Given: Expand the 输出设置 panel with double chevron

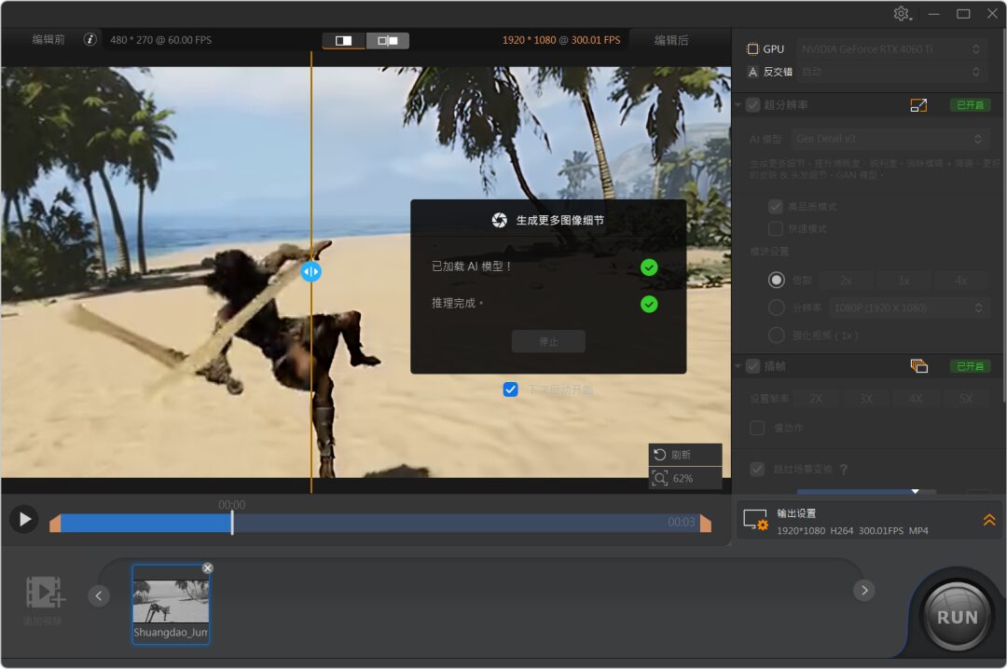Looking at the screenshot, I should tap(989, 520).
